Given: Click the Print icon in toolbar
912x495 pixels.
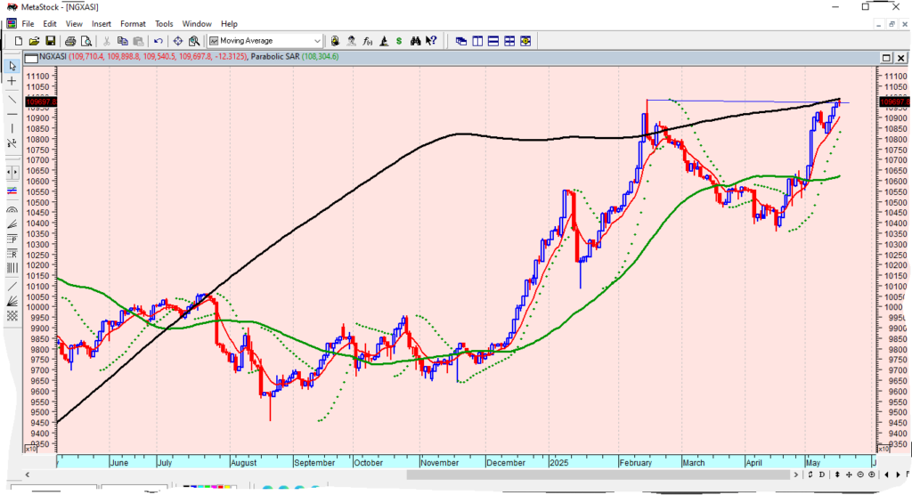Looking at the screenshot, I should (69, 41).
